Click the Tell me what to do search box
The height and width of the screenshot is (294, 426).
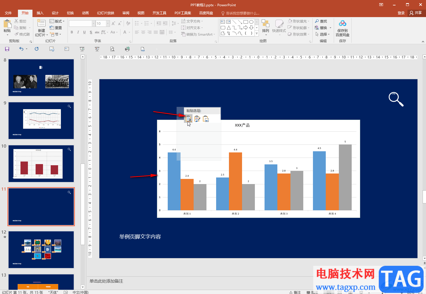point(240,13)
